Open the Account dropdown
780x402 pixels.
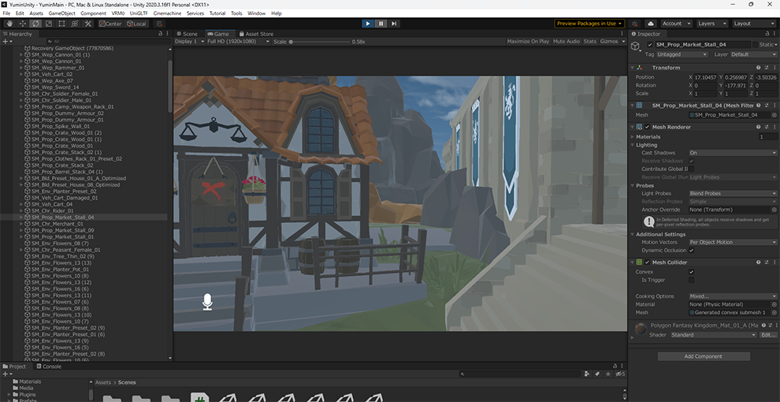pos(676,24)
